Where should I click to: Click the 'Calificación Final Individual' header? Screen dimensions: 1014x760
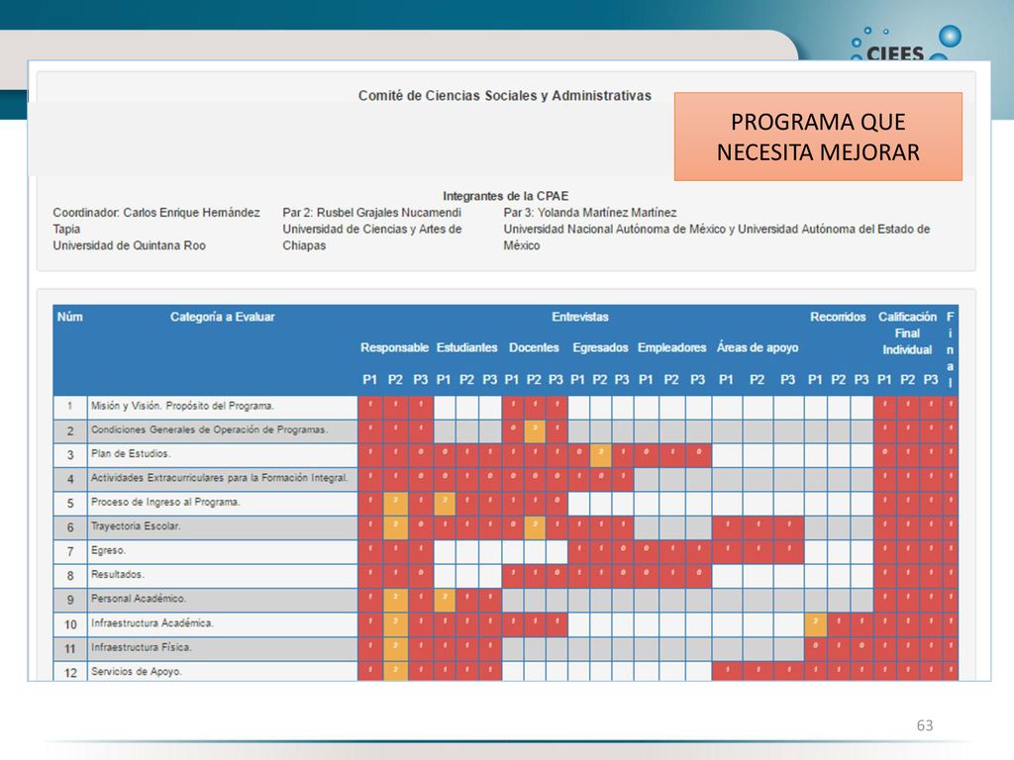click(907, 332)
